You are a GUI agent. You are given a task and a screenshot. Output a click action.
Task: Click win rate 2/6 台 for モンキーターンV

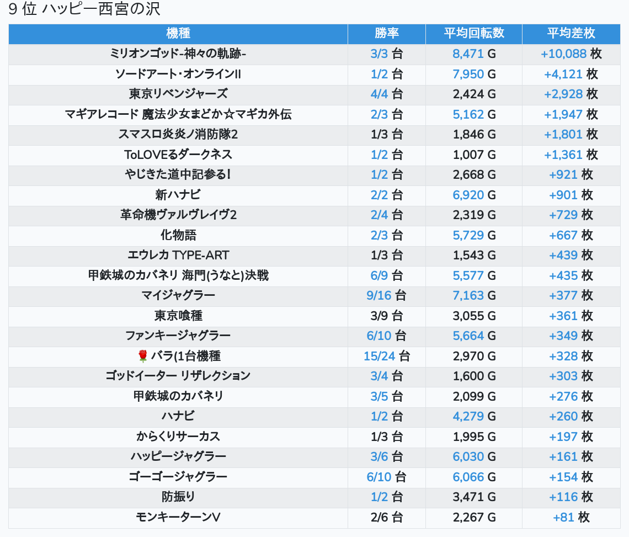click(387, 517)
